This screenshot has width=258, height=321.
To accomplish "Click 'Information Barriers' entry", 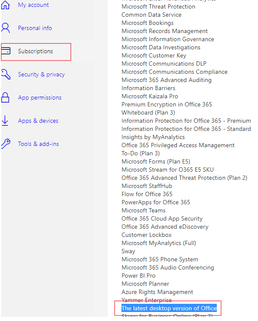I will [x=149, y=88].
